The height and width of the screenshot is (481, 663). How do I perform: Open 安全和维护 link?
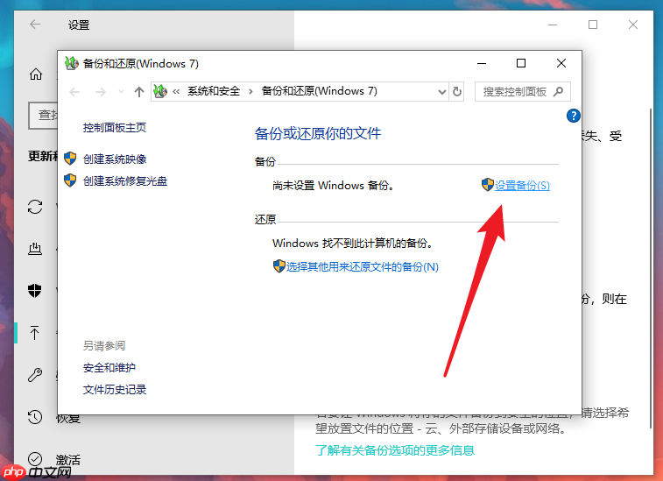click(109, 368)
